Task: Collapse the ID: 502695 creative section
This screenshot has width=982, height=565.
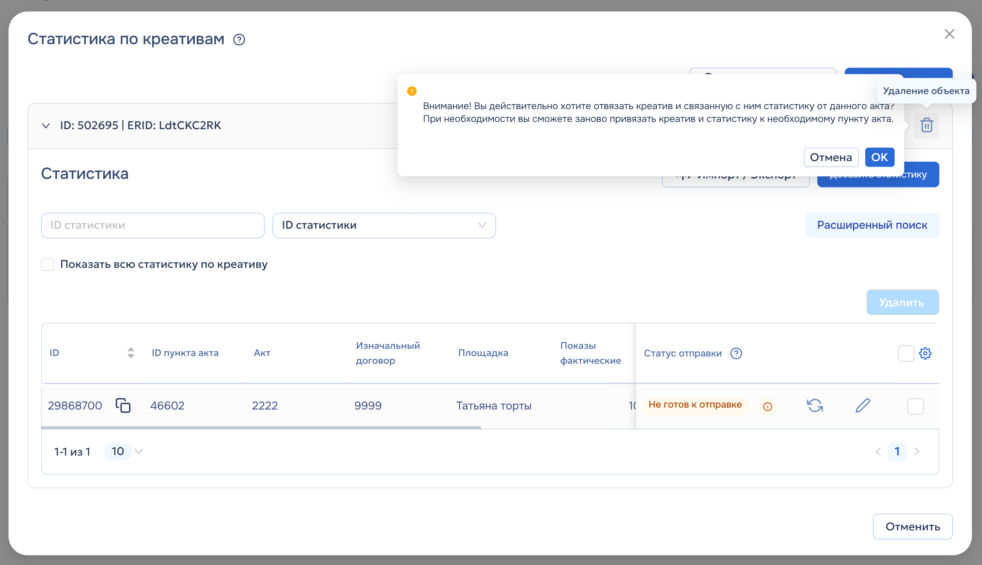Action: click(x=46, y=126)
